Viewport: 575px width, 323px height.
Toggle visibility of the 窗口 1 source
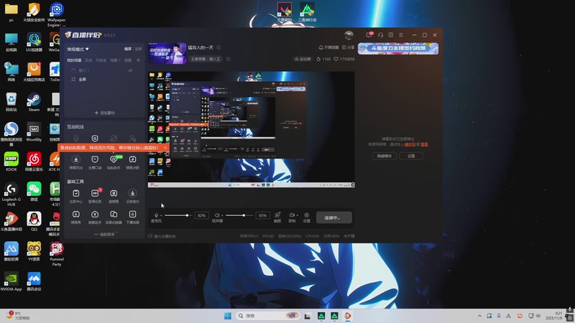coord(130,70)
